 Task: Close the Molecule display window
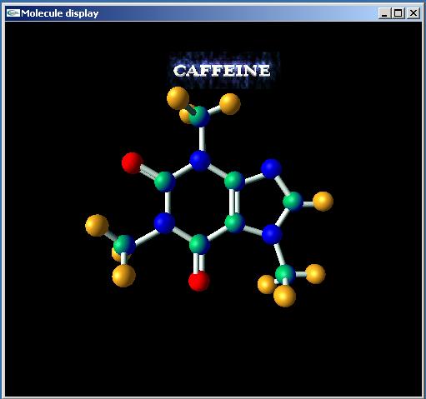click(413, 13)
